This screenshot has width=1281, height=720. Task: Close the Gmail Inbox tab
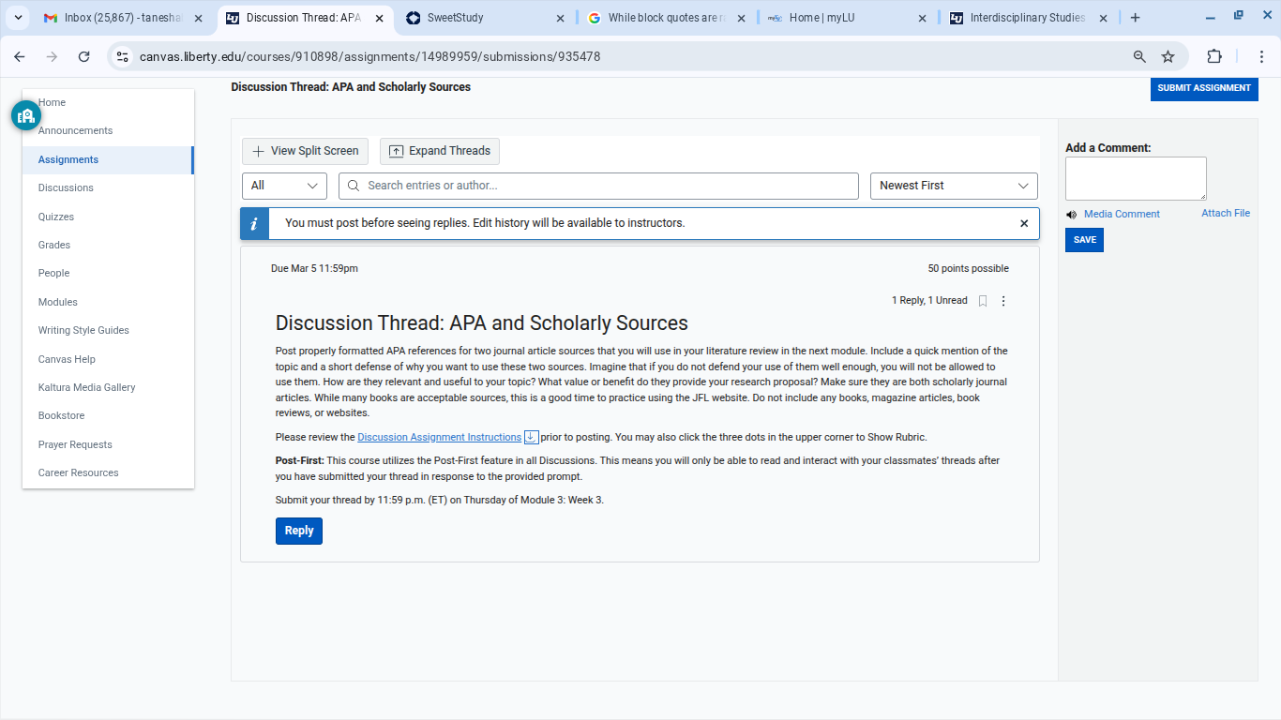[x=198, y=18]
